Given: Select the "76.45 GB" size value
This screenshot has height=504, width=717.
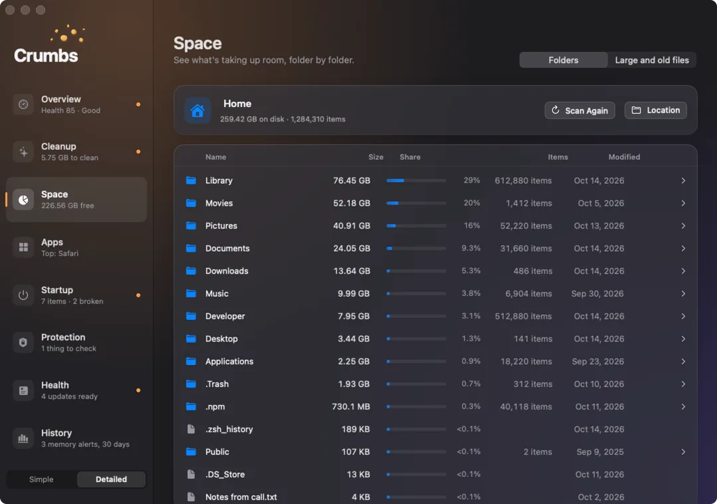Looking at the screenshot, I should point(352,181).
